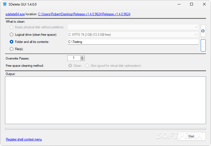Click the SDelete GUI app icon in title bar
211x146 pixels.
5,4
